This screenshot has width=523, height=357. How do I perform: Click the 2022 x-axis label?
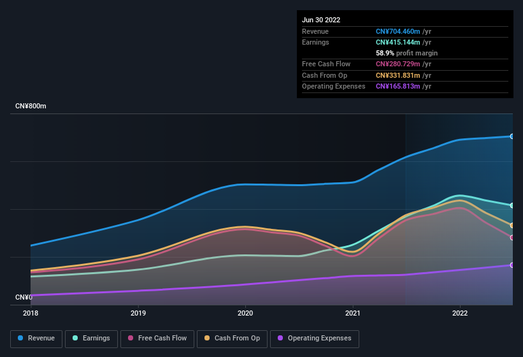(x=460, y=313)
